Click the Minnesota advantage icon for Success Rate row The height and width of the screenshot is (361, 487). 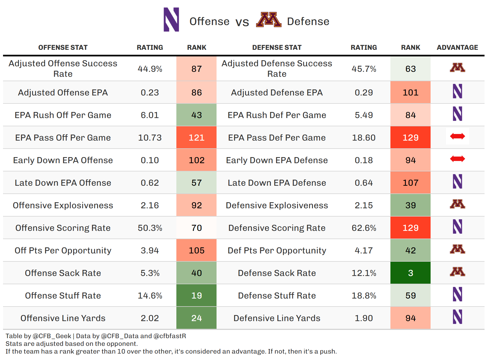(x=457, y=68)
